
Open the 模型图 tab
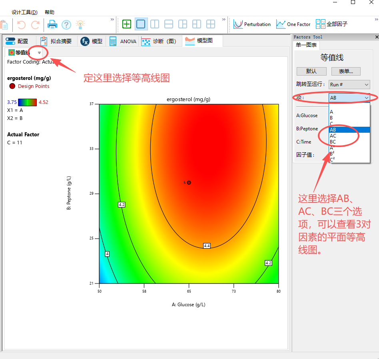pyautogui.click(x=202, y=41)
